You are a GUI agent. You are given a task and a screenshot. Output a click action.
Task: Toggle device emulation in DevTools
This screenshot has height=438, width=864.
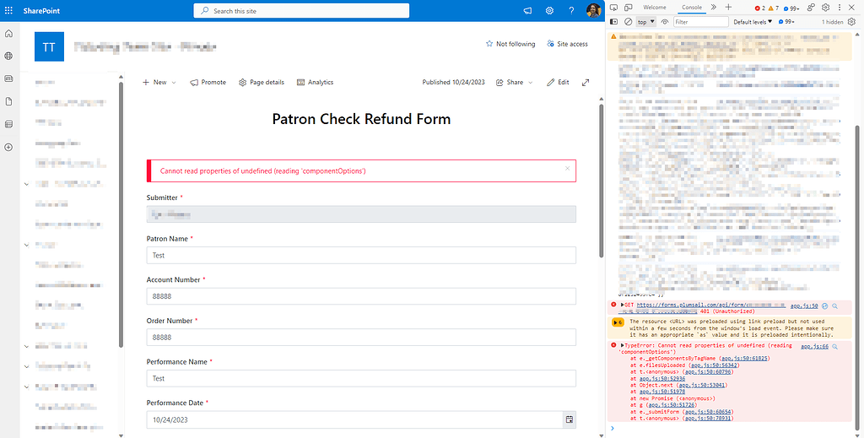[627, 7]
